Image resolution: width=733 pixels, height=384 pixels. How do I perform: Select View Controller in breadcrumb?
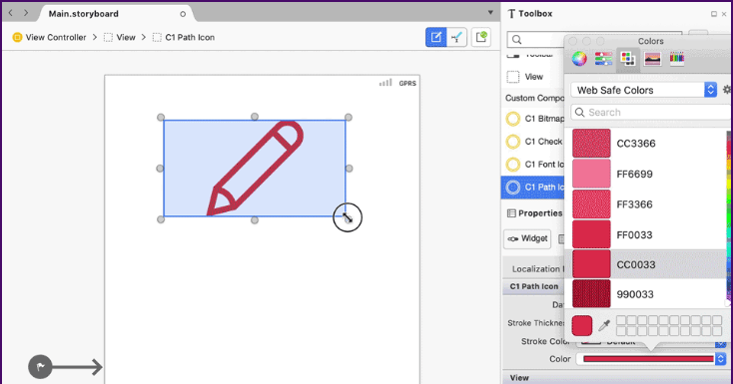coord(50,37)
